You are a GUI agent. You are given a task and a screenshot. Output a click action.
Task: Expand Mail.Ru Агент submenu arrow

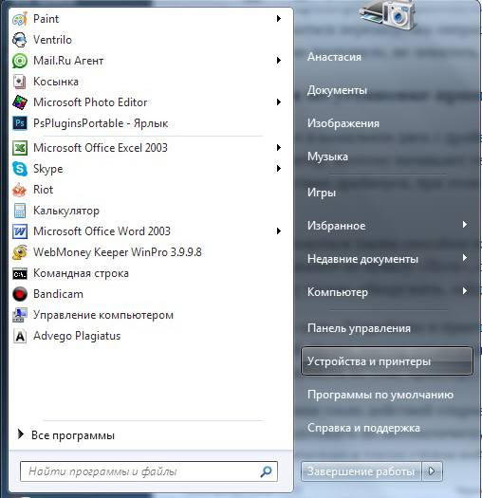(x=279, y=61)
